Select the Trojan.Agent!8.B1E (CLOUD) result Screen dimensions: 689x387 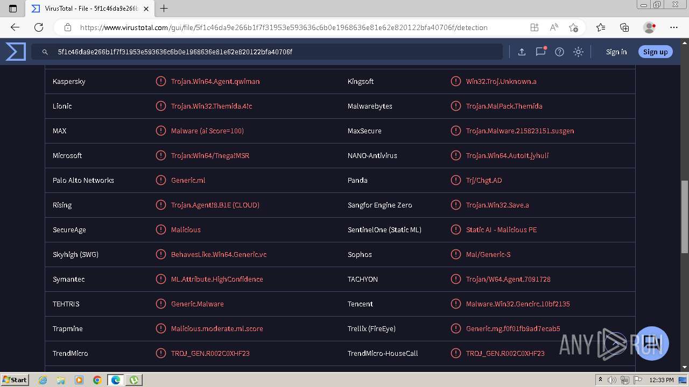tap(215, 205)
